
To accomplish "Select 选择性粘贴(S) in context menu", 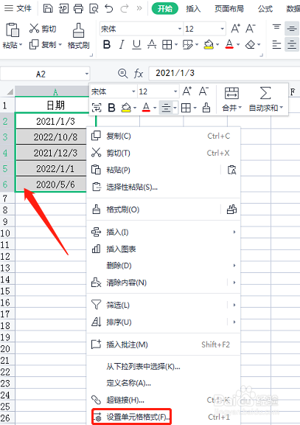I will (163, 187).
